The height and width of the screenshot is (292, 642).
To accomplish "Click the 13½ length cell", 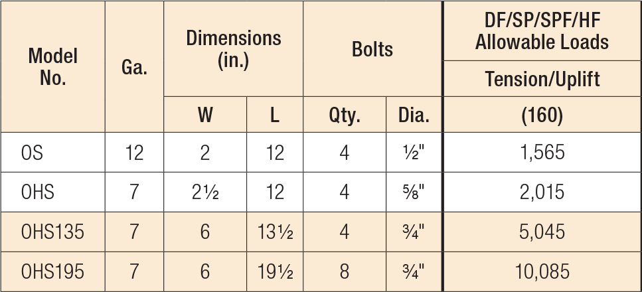I will [x=275, y=232].
